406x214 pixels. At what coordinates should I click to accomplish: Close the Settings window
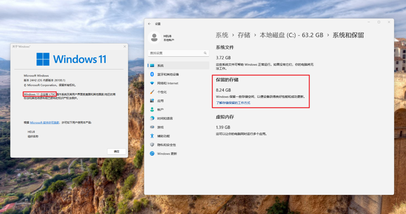pyautogui.click(x=389, y=22)
